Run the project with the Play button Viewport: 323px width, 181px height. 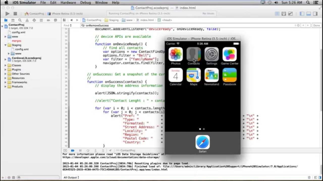tap(7, 14)
